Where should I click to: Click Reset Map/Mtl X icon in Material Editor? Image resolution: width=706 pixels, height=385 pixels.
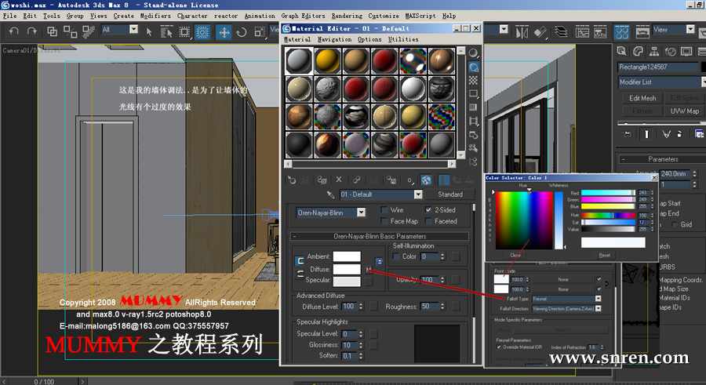coord(339,180)
